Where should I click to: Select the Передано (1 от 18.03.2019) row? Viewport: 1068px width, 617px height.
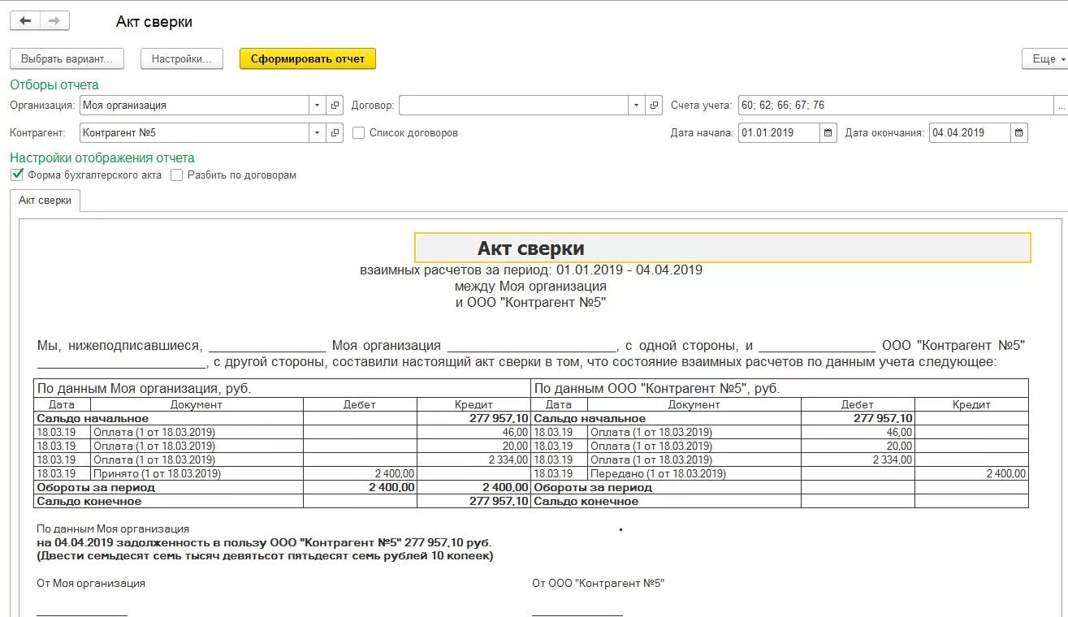point(779,473)
